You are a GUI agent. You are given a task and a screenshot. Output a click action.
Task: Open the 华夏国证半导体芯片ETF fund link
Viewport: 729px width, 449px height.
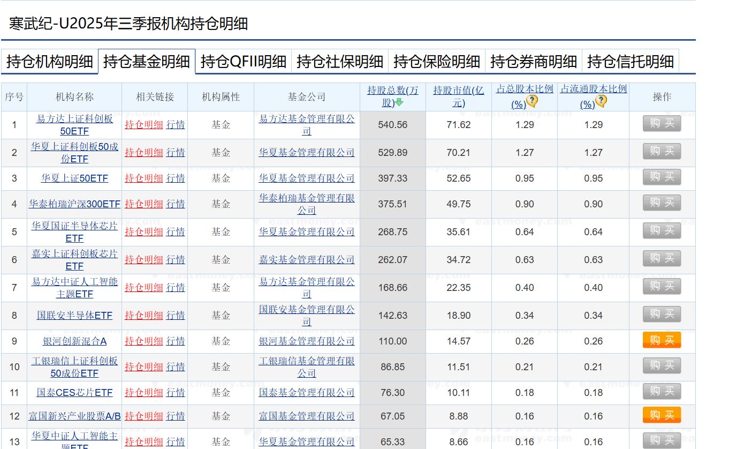tap(74, 232)
